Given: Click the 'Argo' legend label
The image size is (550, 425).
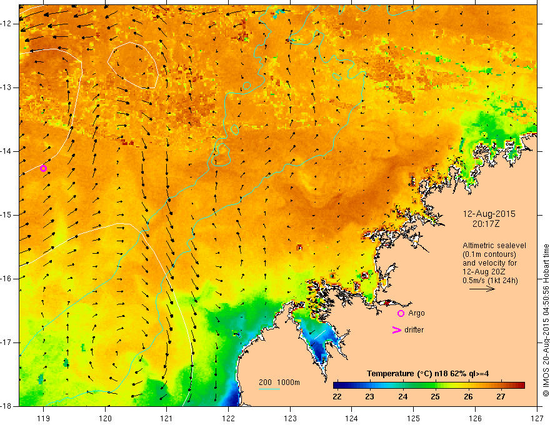Looking at the screenshot, I should click(x=416, y=313).
